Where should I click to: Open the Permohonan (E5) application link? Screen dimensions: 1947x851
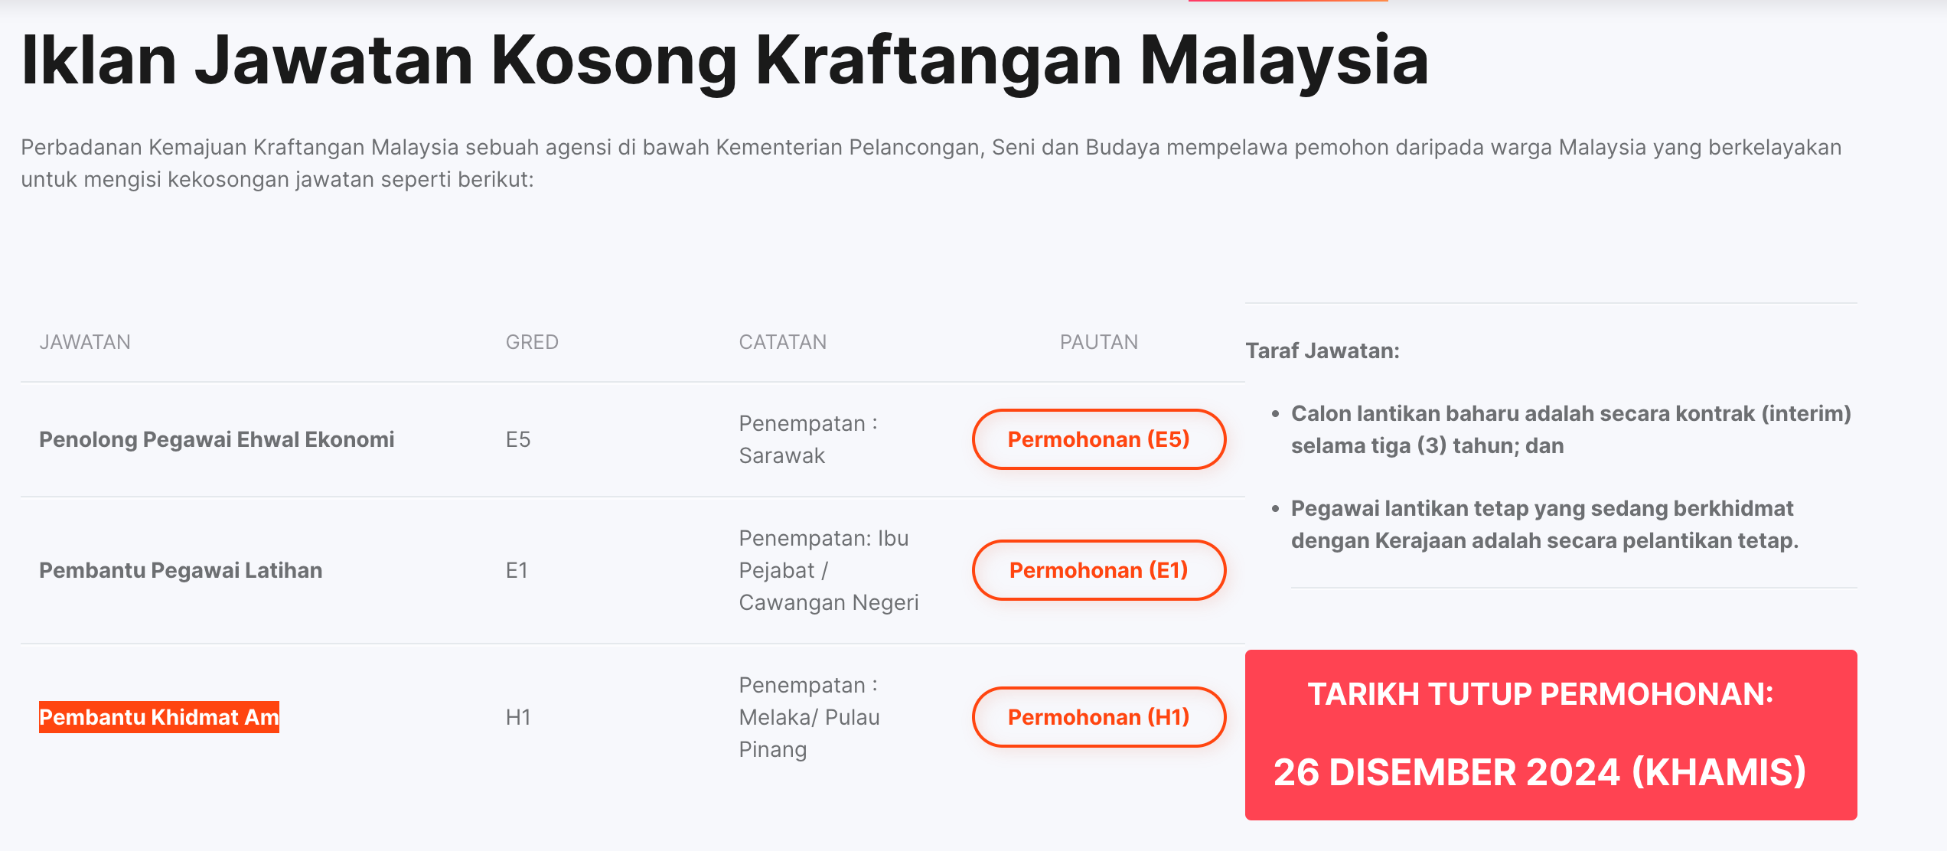click(1098, 439)
